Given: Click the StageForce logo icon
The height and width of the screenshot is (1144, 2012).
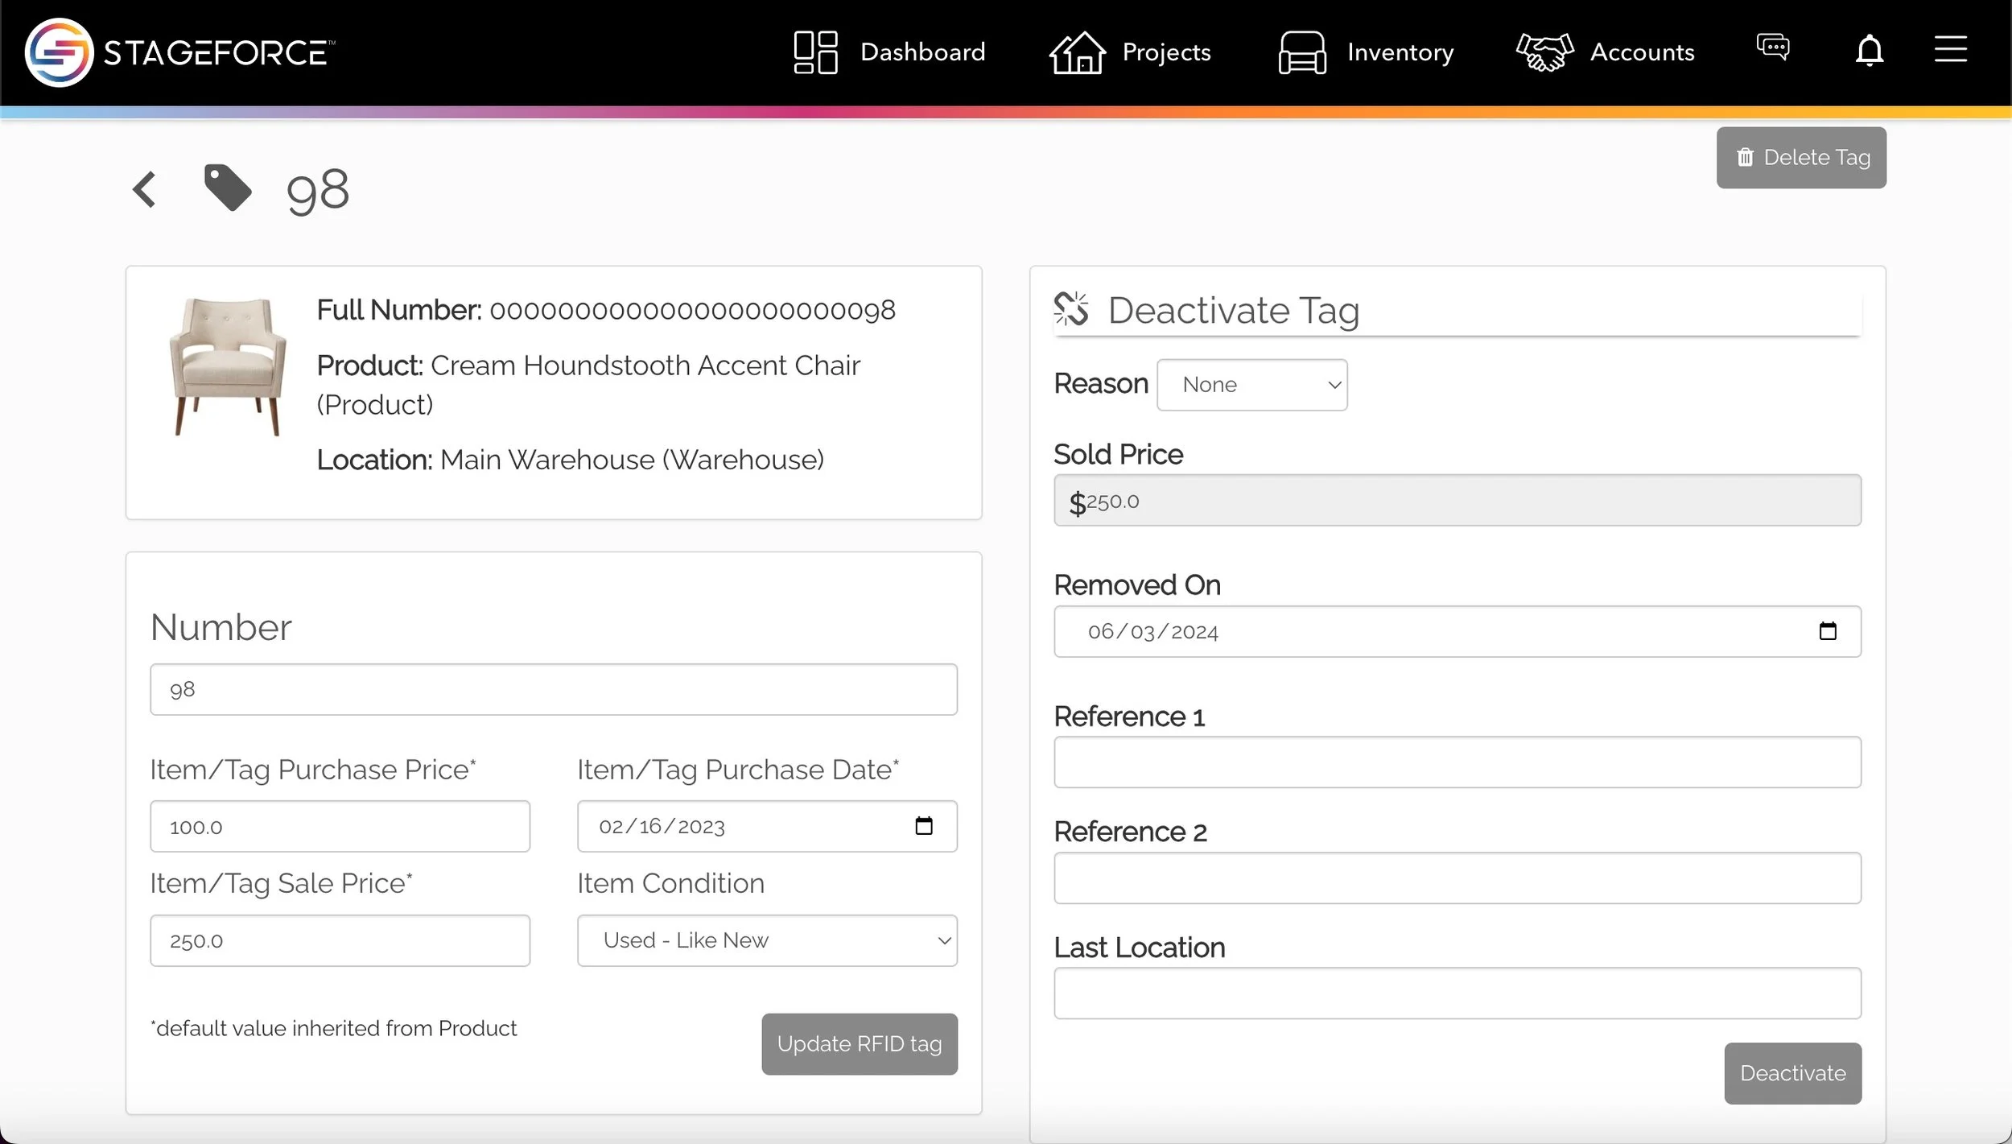Looking at the screenshot, I should click(x=59, y=52).
